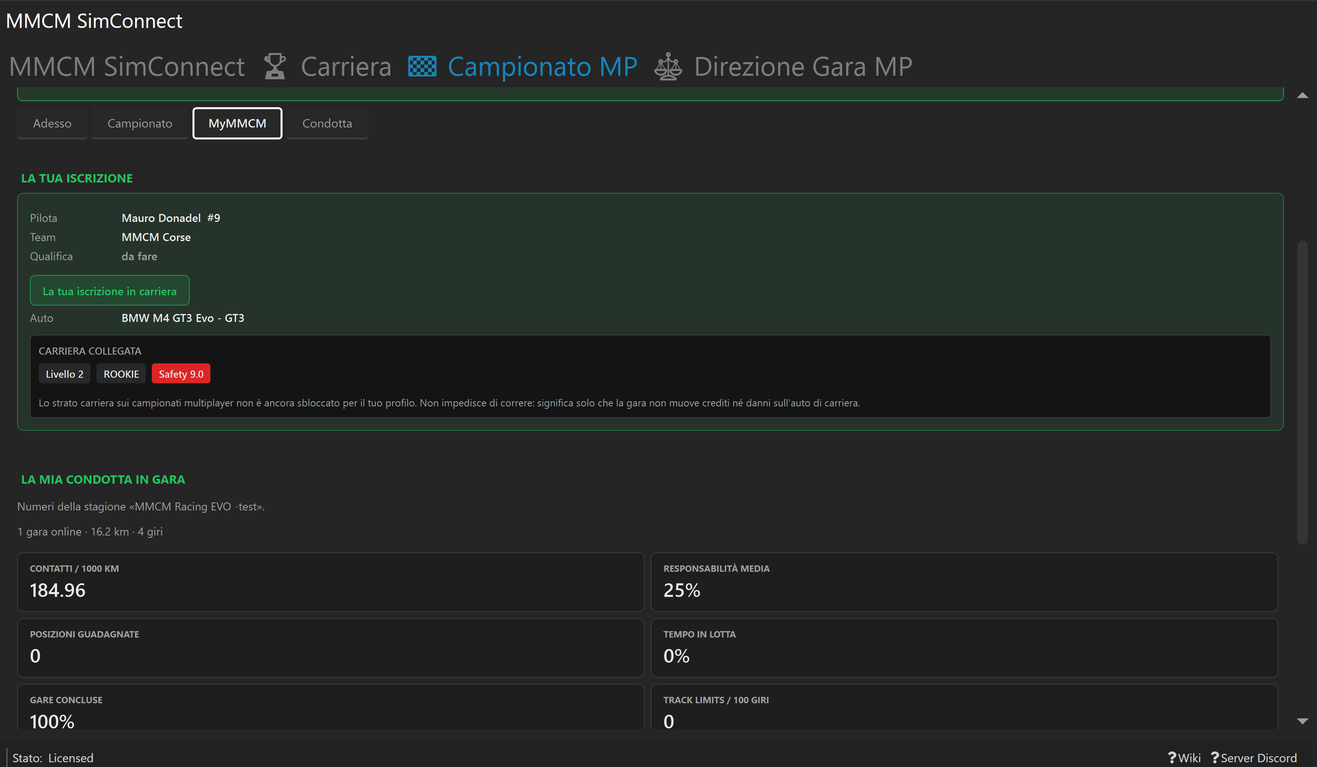1317x767 pixels.
Task: Click the trophy icon beside Carriera
Action: [x=275, y=67]
